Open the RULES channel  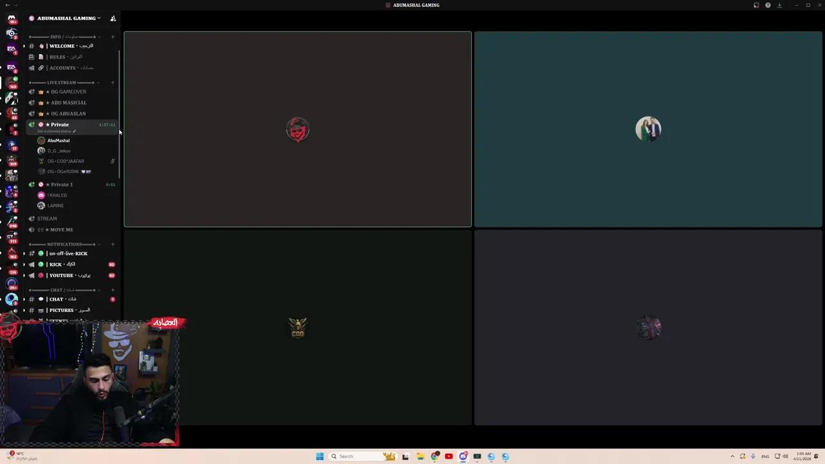coord(72,57)
